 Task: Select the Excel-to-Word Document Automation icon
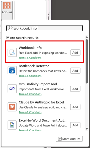tap(12, 125)
